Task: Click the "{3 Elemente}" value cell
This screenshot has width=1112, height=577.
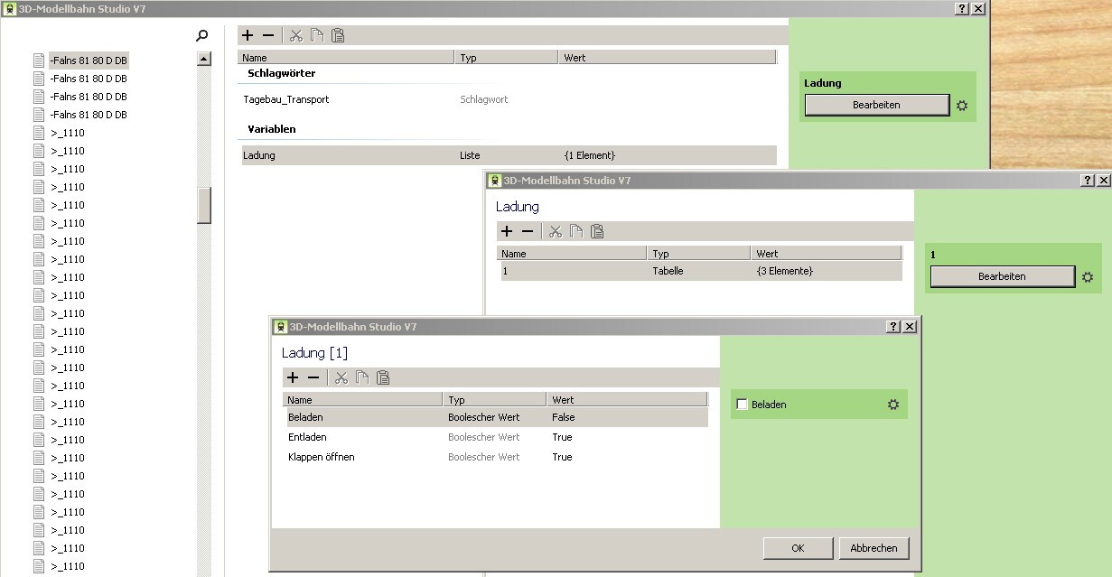Action: point(785,271)
